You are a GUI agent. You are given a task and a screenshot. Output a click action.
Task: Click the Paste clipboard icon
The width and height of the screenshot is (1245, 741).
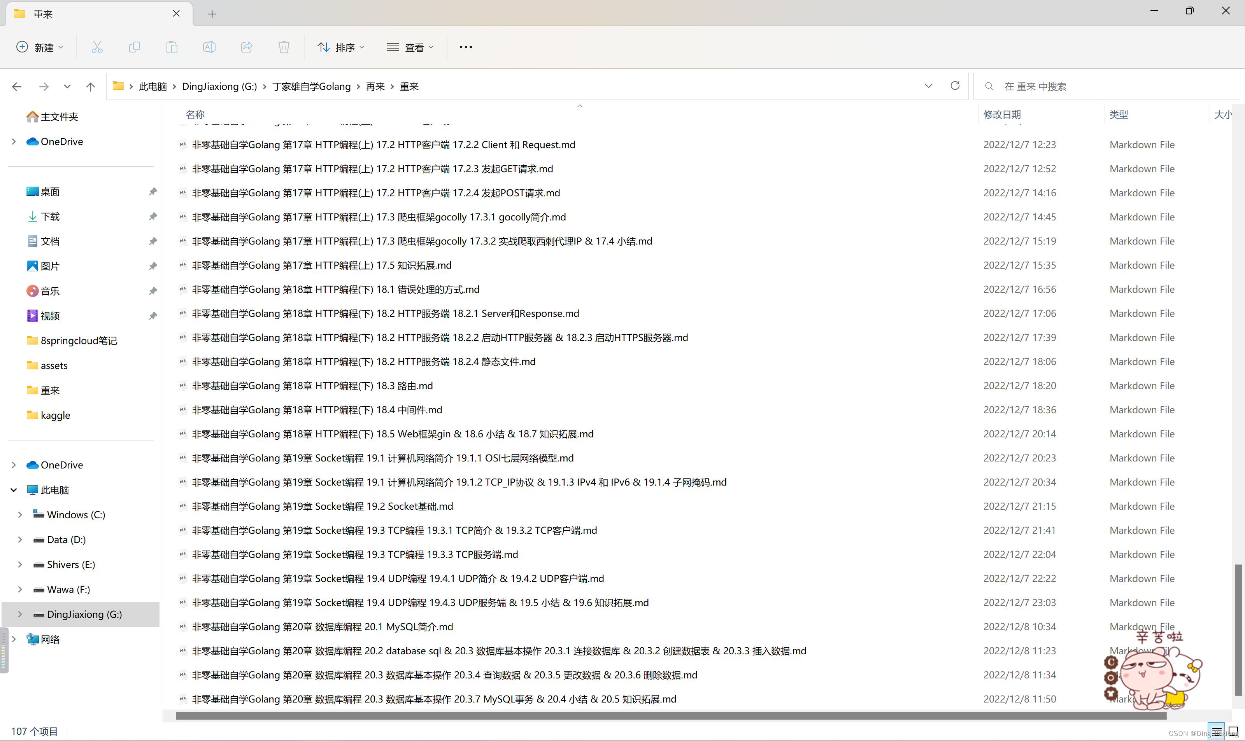click(172, 47)
